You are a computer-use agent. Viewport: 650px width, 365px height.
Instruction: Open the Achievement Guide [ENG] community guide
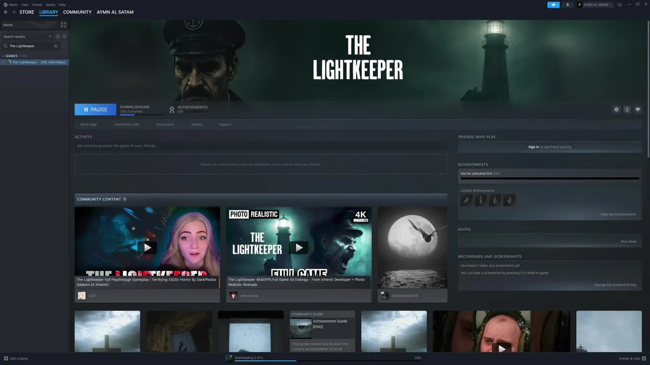(x=322, y=331)
